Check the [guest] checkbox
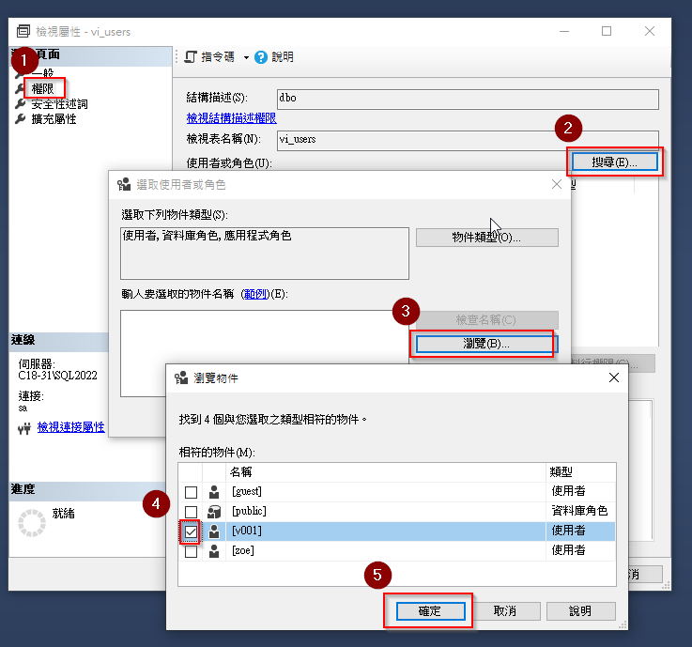This screenshot has height=647, width=692. pos(191,492)
